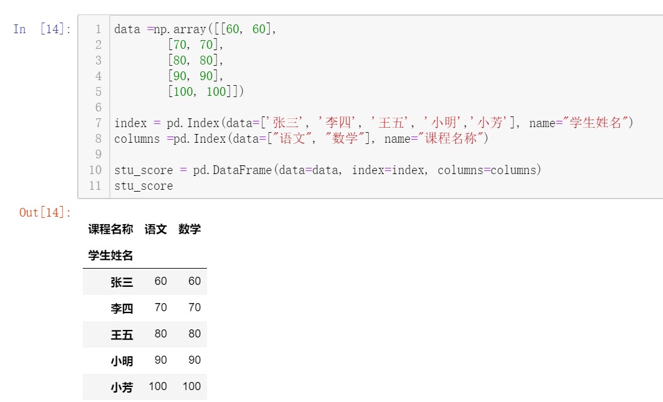Click the 数学 column header
The width and height of the screenshot is (663, 402).
[x=189, y=229]
